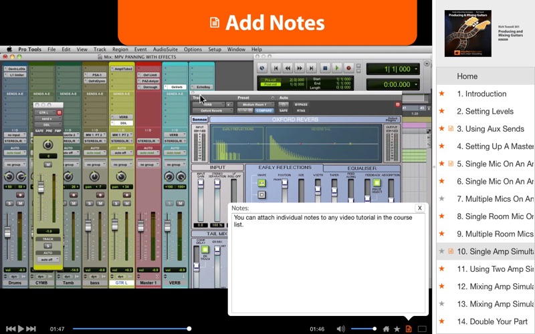Close the Notes popup with X button
Viewport: 535px width, 334px height.
(420, 208)
